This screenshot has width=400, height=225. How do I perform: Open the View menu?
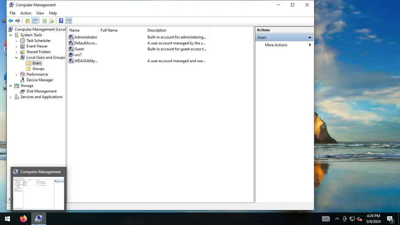pyautogui.click(x=40, y=13)
